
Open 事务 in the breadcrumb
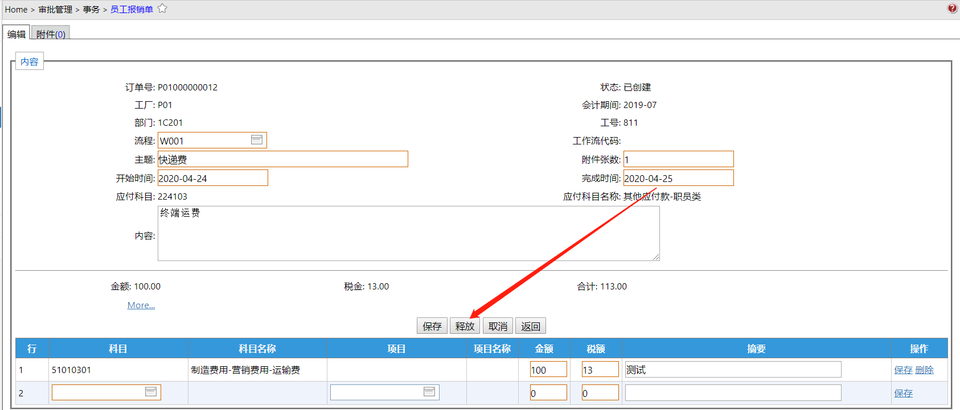(91, 10)
